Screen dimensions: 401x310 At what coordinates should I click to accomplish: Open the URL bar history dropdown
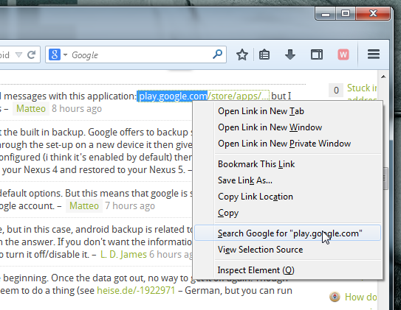click(18, 54)
